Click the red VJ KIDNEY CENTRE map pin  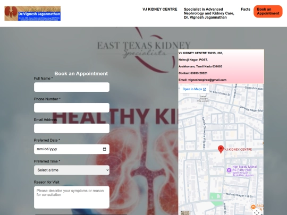point(221,149)
